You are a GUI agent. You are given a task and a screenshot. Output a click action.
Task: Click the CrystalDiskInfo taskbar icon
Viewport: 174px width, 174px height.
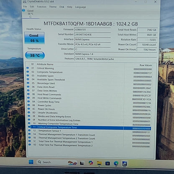coord(125,164)
